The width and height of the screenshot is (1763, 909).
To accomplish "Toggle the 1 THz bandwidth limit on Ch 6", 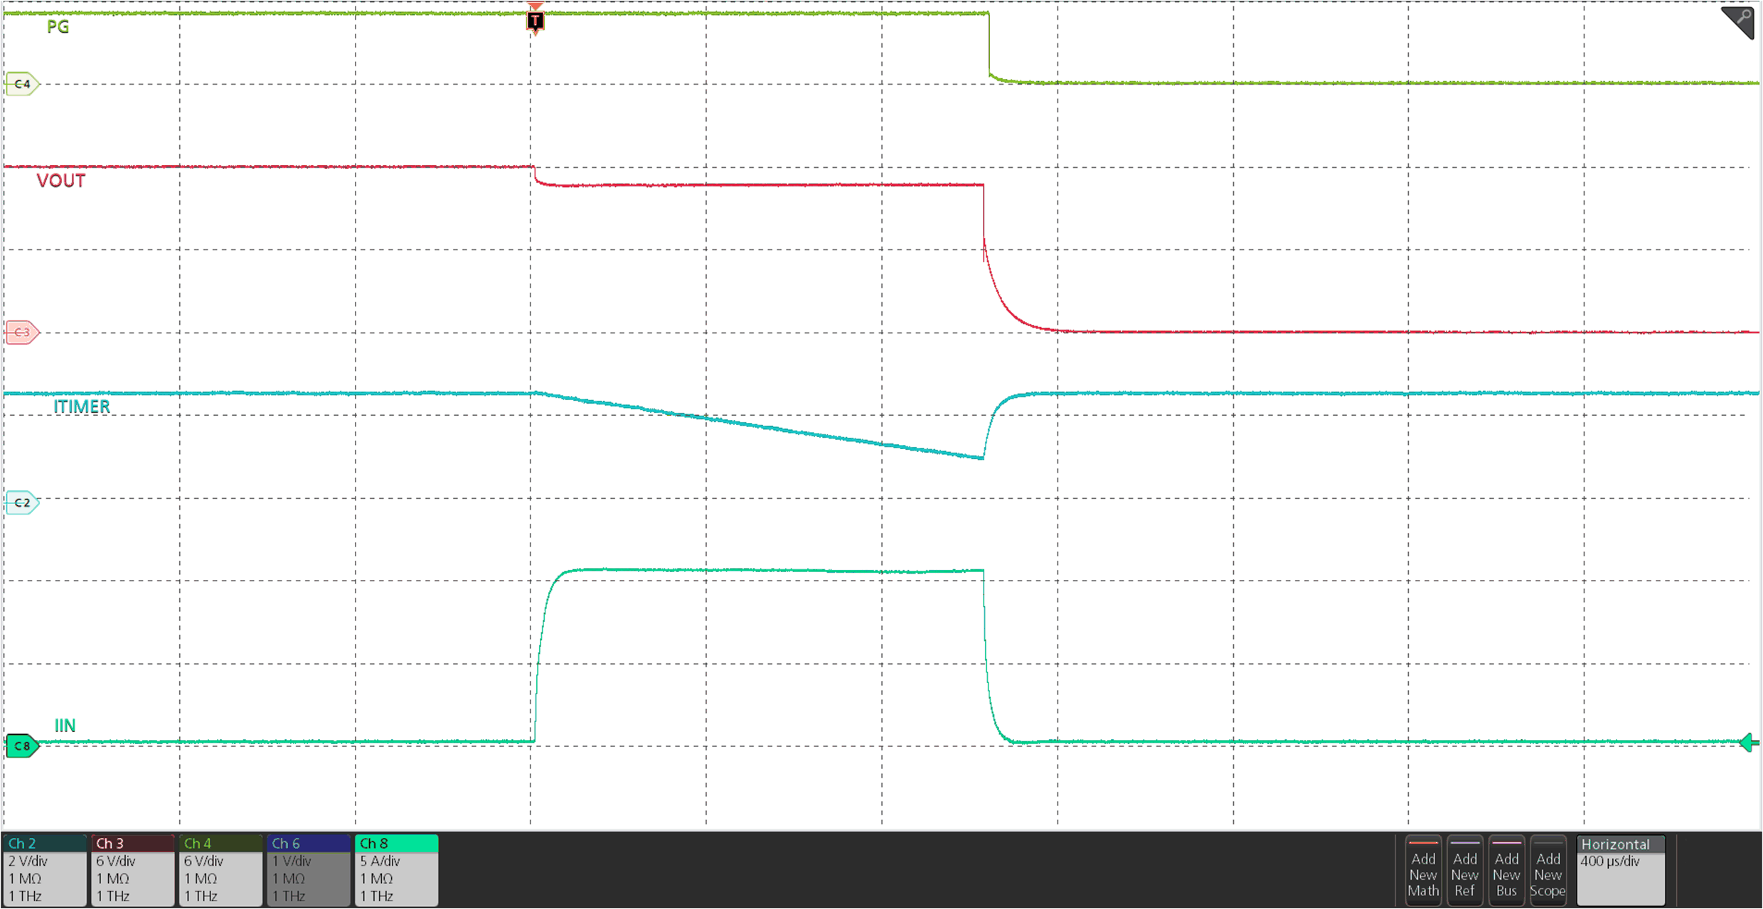I will 287,895.
